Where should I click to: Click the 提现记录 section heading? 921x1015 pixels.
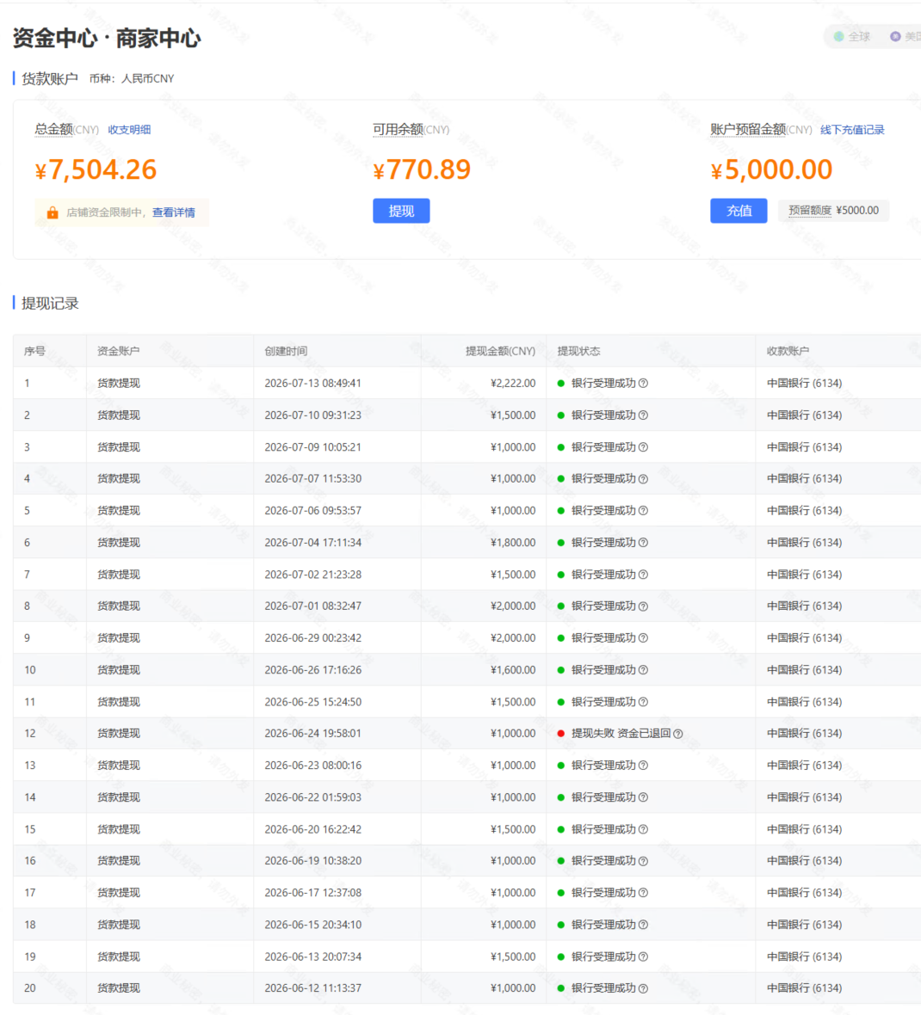pos(50,303)
